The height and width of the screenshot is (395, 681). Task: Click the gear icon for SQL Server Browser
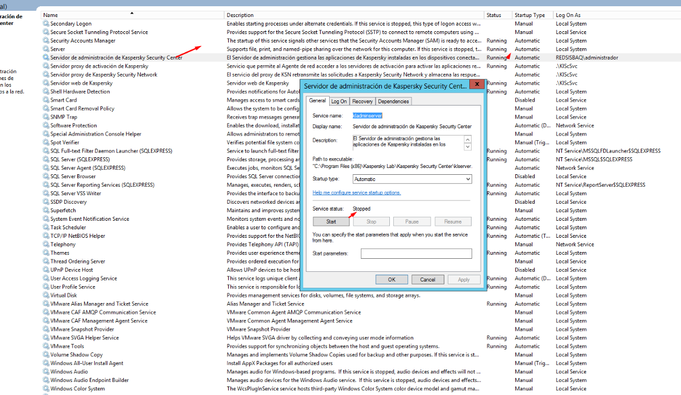(x=46, y=177)
